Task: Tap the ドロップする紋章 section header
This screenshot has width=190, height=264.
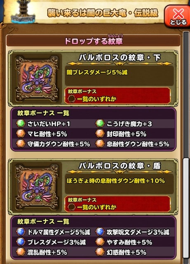Action: pos(94,40)
